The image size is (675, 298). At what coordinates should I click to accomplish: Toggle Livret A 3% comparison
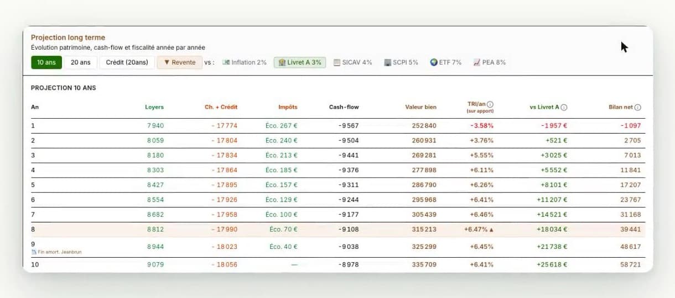point(300,62)
